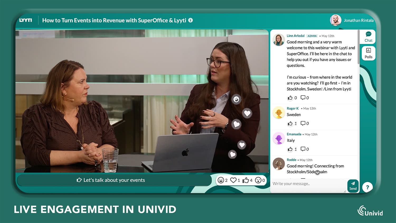Click Roger K's avatar in chat
The height and width of the screenshot is (223, 396).
279,112
